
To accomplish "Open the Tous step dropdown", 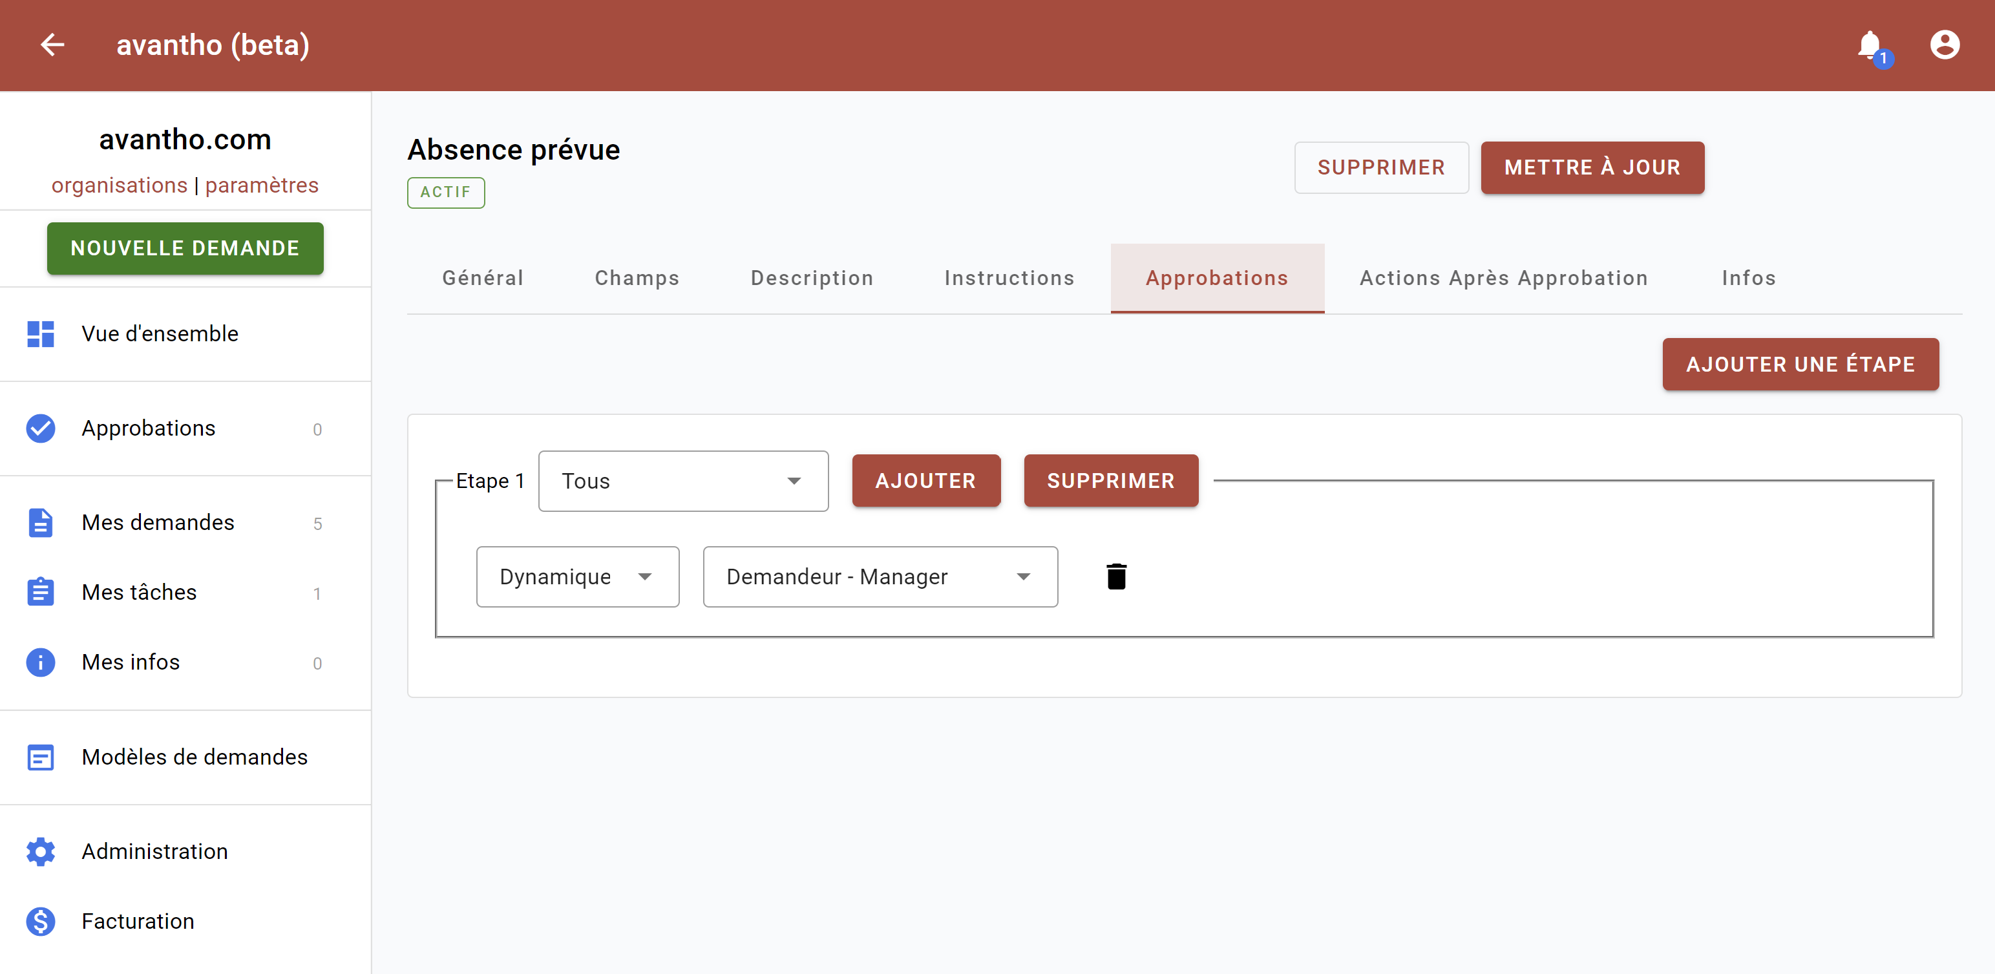I will tap(683, 481).
